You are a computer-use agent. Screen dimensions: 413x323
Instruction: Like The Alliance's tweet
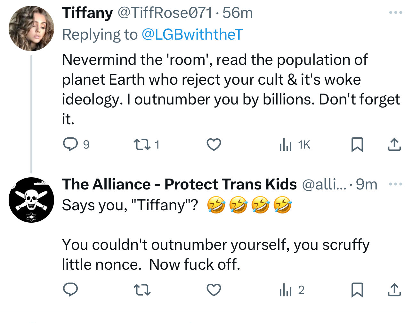point(214,290)
